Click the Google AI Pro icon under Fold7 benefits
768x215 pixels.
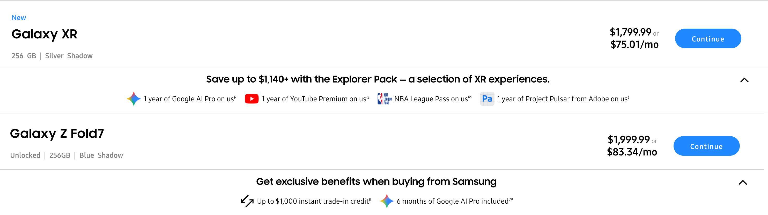click(x=387, y=201)
